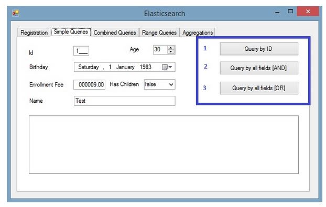Screen dimensions: 326x207
Task: Select the Simple Queries tab
Action: 71,32
